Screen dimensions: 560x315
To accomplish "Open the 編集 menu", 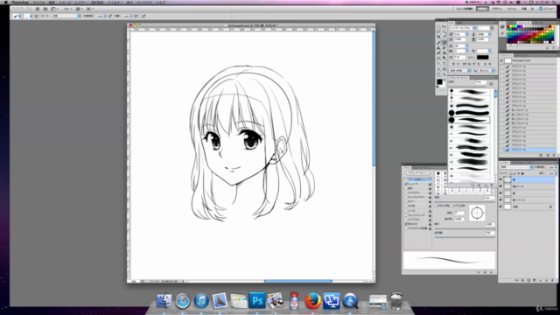I will coord(52,2).
